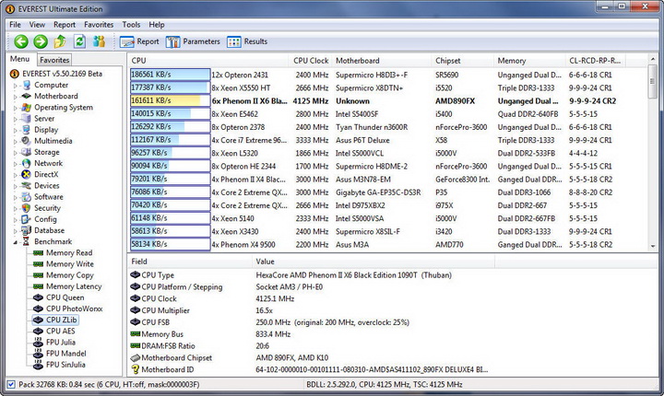Select the Server tree icon
The width and height of the screenshot is (664, 396).
click(x=26, y=119)
